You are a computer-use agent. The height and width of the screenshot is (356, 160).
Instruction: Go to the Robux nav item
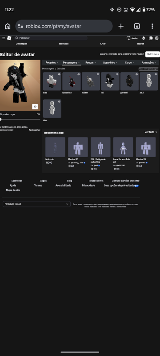[140, 44]
